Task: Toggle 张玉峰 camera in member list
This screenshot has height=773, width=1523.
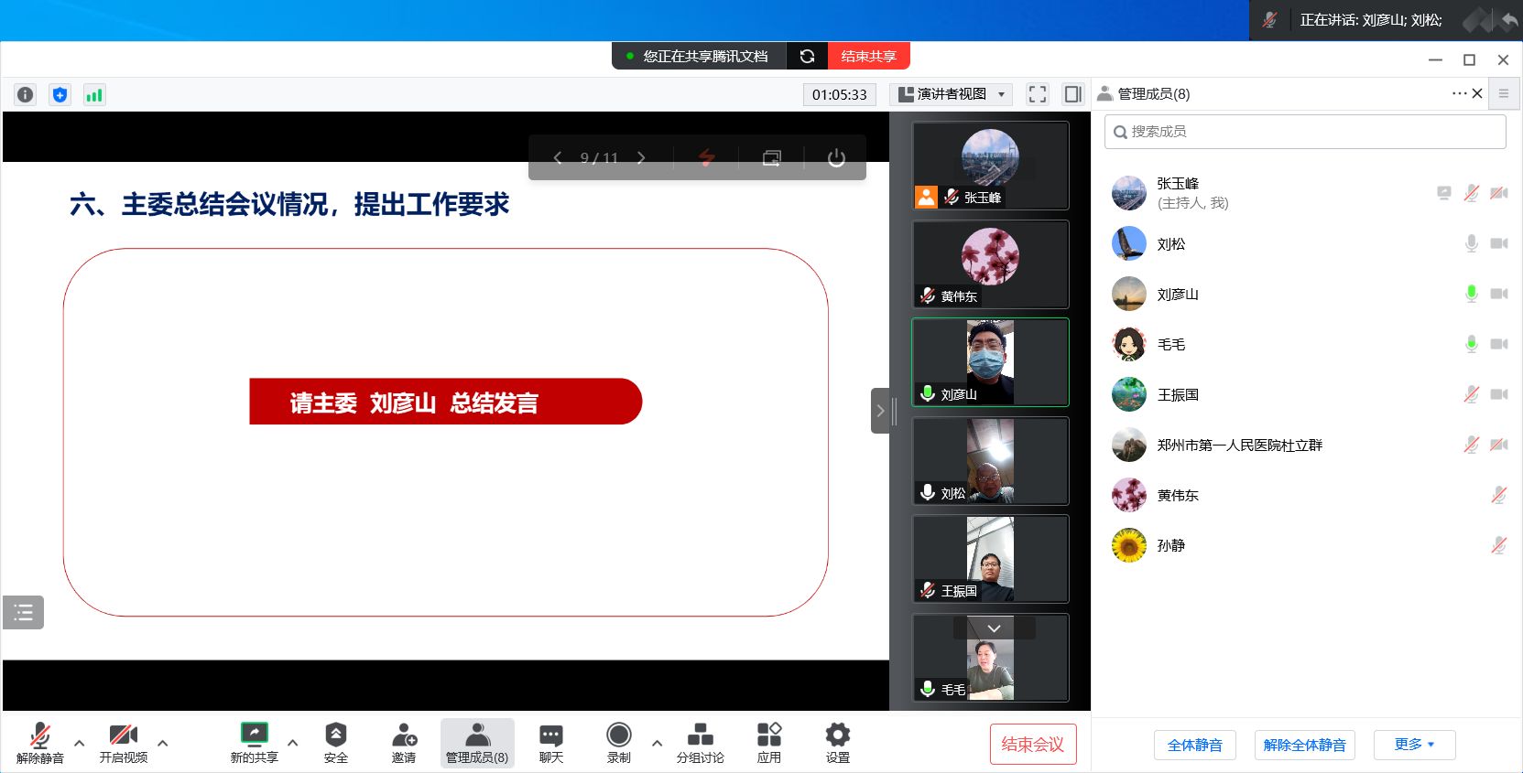Action: pos(1499,193)
